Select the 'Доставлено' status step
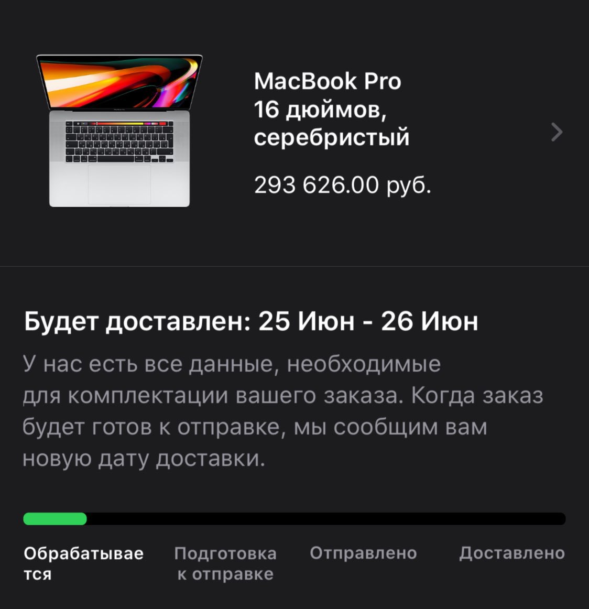Viewport: 589px width, 609px height. click(x=512, y=553)
